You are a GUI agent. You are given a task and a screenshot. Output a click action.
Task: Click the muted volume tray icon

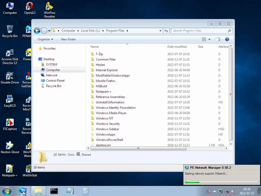[233, 191]
